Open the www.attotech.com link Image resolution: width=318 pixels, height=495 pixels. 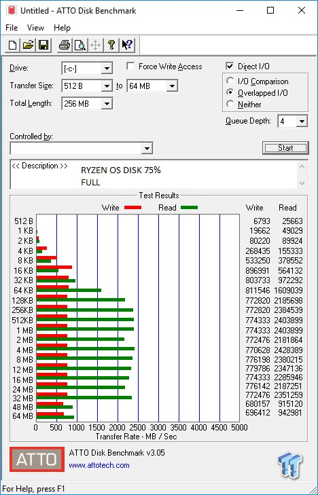[x=99, y=465]
